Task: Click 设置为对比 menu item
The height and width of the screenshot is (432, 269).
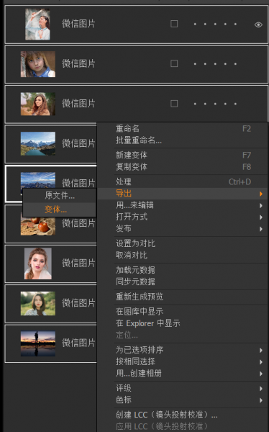Action: point(135,243)
